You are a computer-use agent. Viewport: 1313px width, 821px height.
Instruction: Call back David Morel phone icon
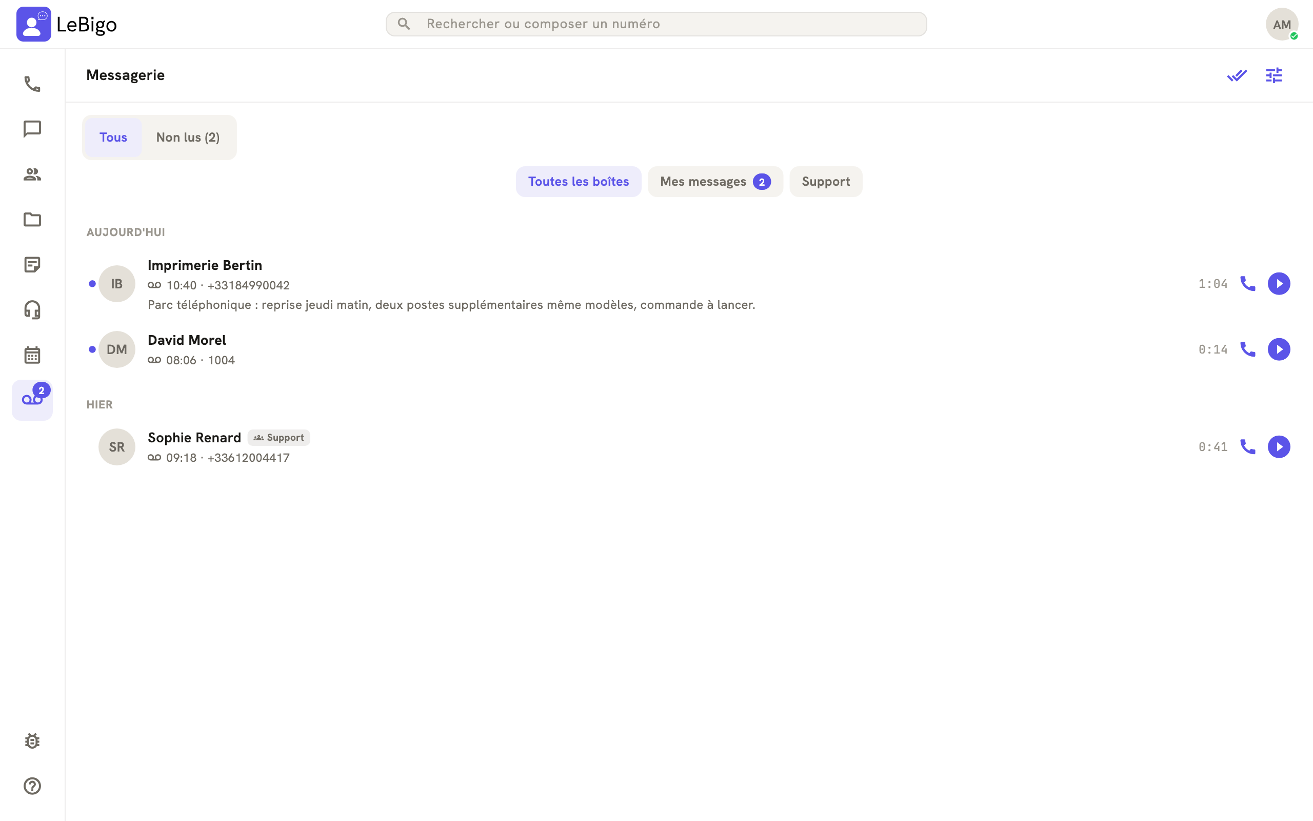[1248, 349]
